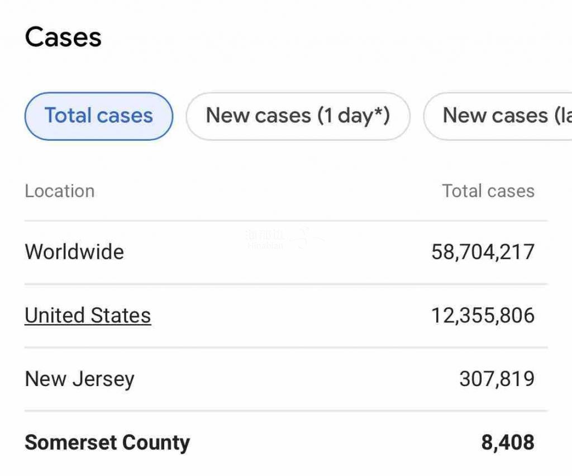Screen dimensions: 572x476
Task: Open the United States link
Action: (x=88, y=316)
